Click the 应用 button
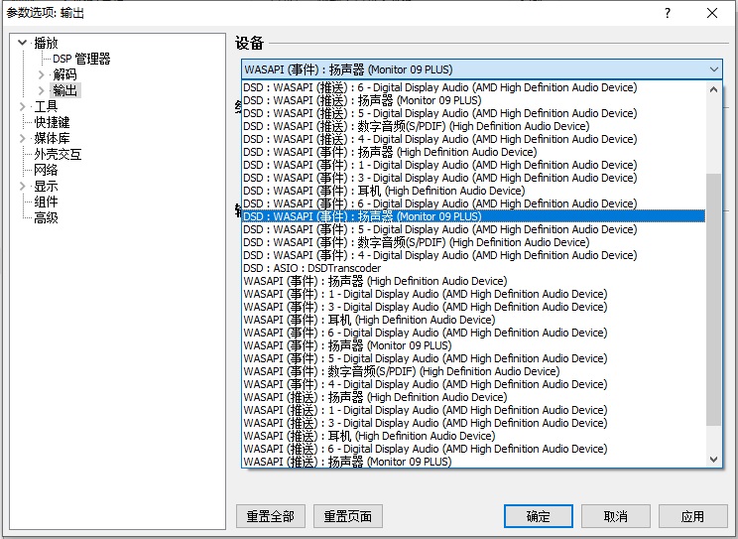Image resolution: width=738 pixels, height=539 pixels. (x=691, y=516)
